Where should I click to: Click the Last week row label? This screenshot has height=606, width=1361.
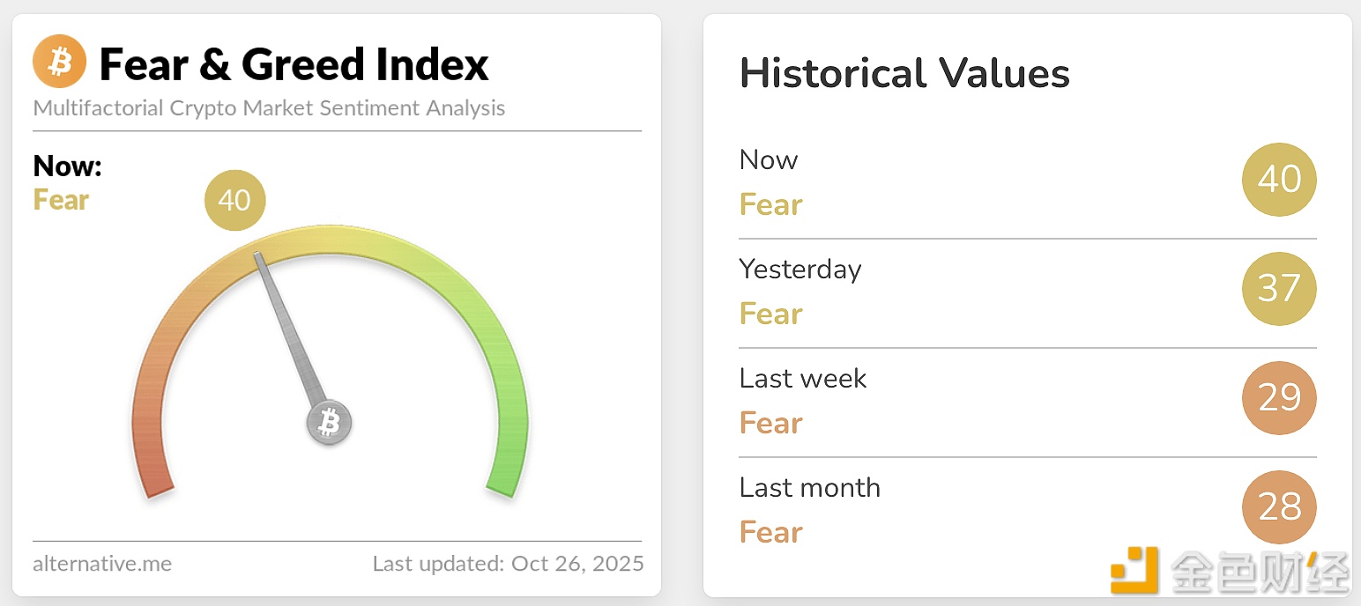[x=803, y=378]
